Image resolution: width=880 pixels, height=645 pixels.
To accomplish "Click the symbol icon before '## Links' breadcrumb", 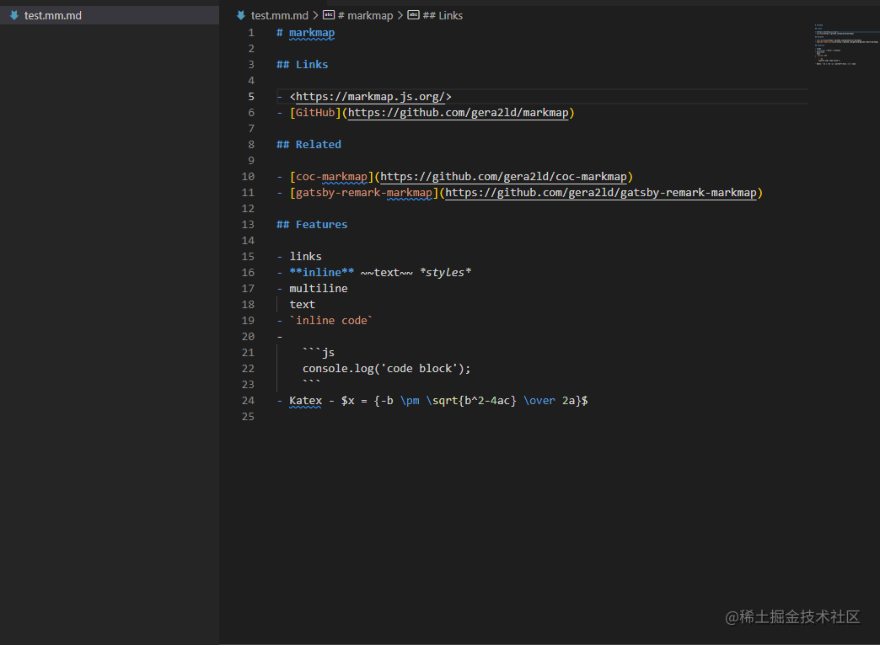I will tap(413, 15).
